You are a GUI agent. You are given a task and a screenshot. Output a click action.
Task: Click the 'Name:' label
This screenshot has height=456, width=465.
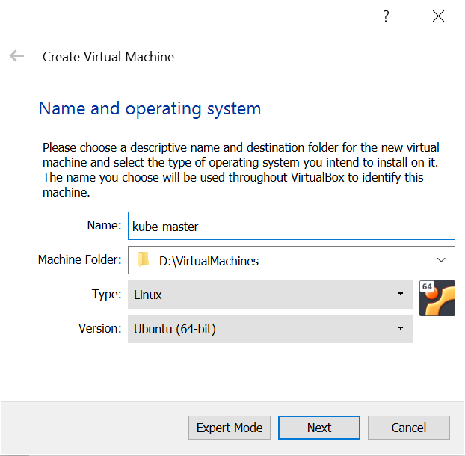tap(104, 225)
